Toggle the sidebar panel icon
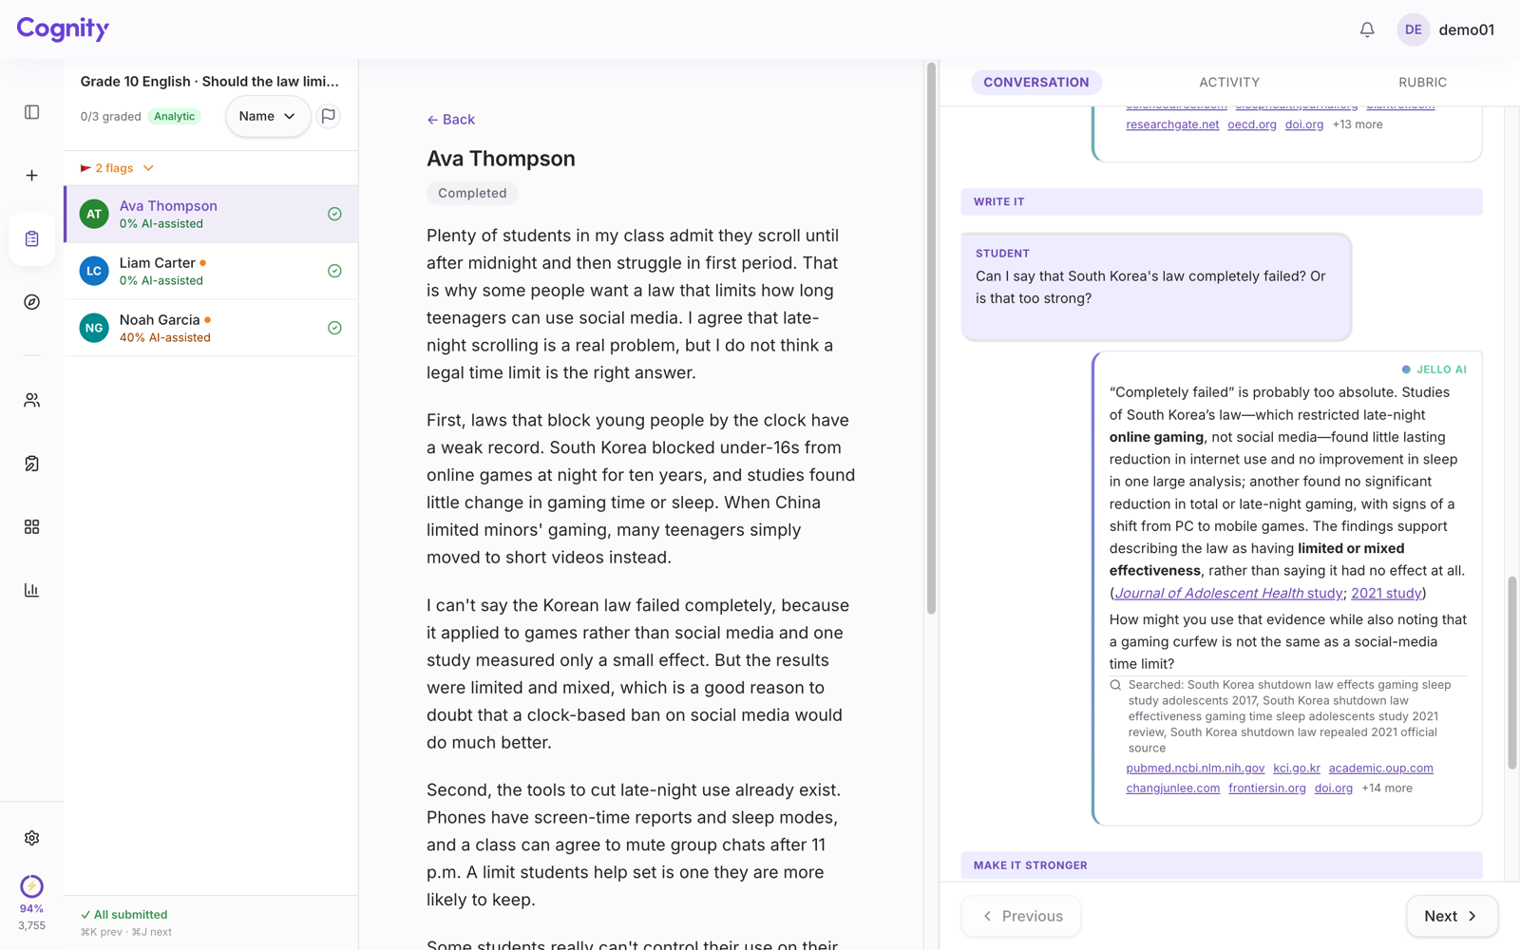The width and height of the screenshot is (1520, 950). point(31,112)
